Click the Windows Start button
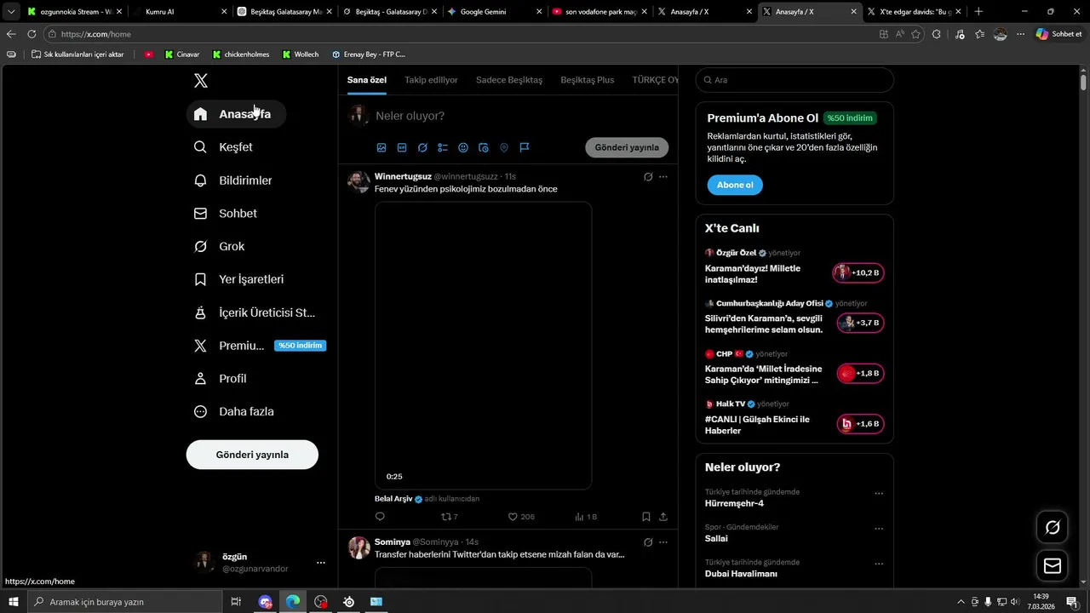1090x613 pixels. click(x=14, y=602)
